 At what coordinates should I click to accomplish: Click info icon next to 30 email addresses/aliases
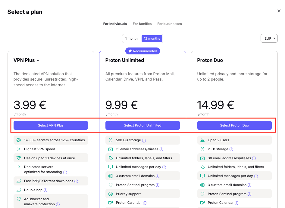tap(254, 158)
